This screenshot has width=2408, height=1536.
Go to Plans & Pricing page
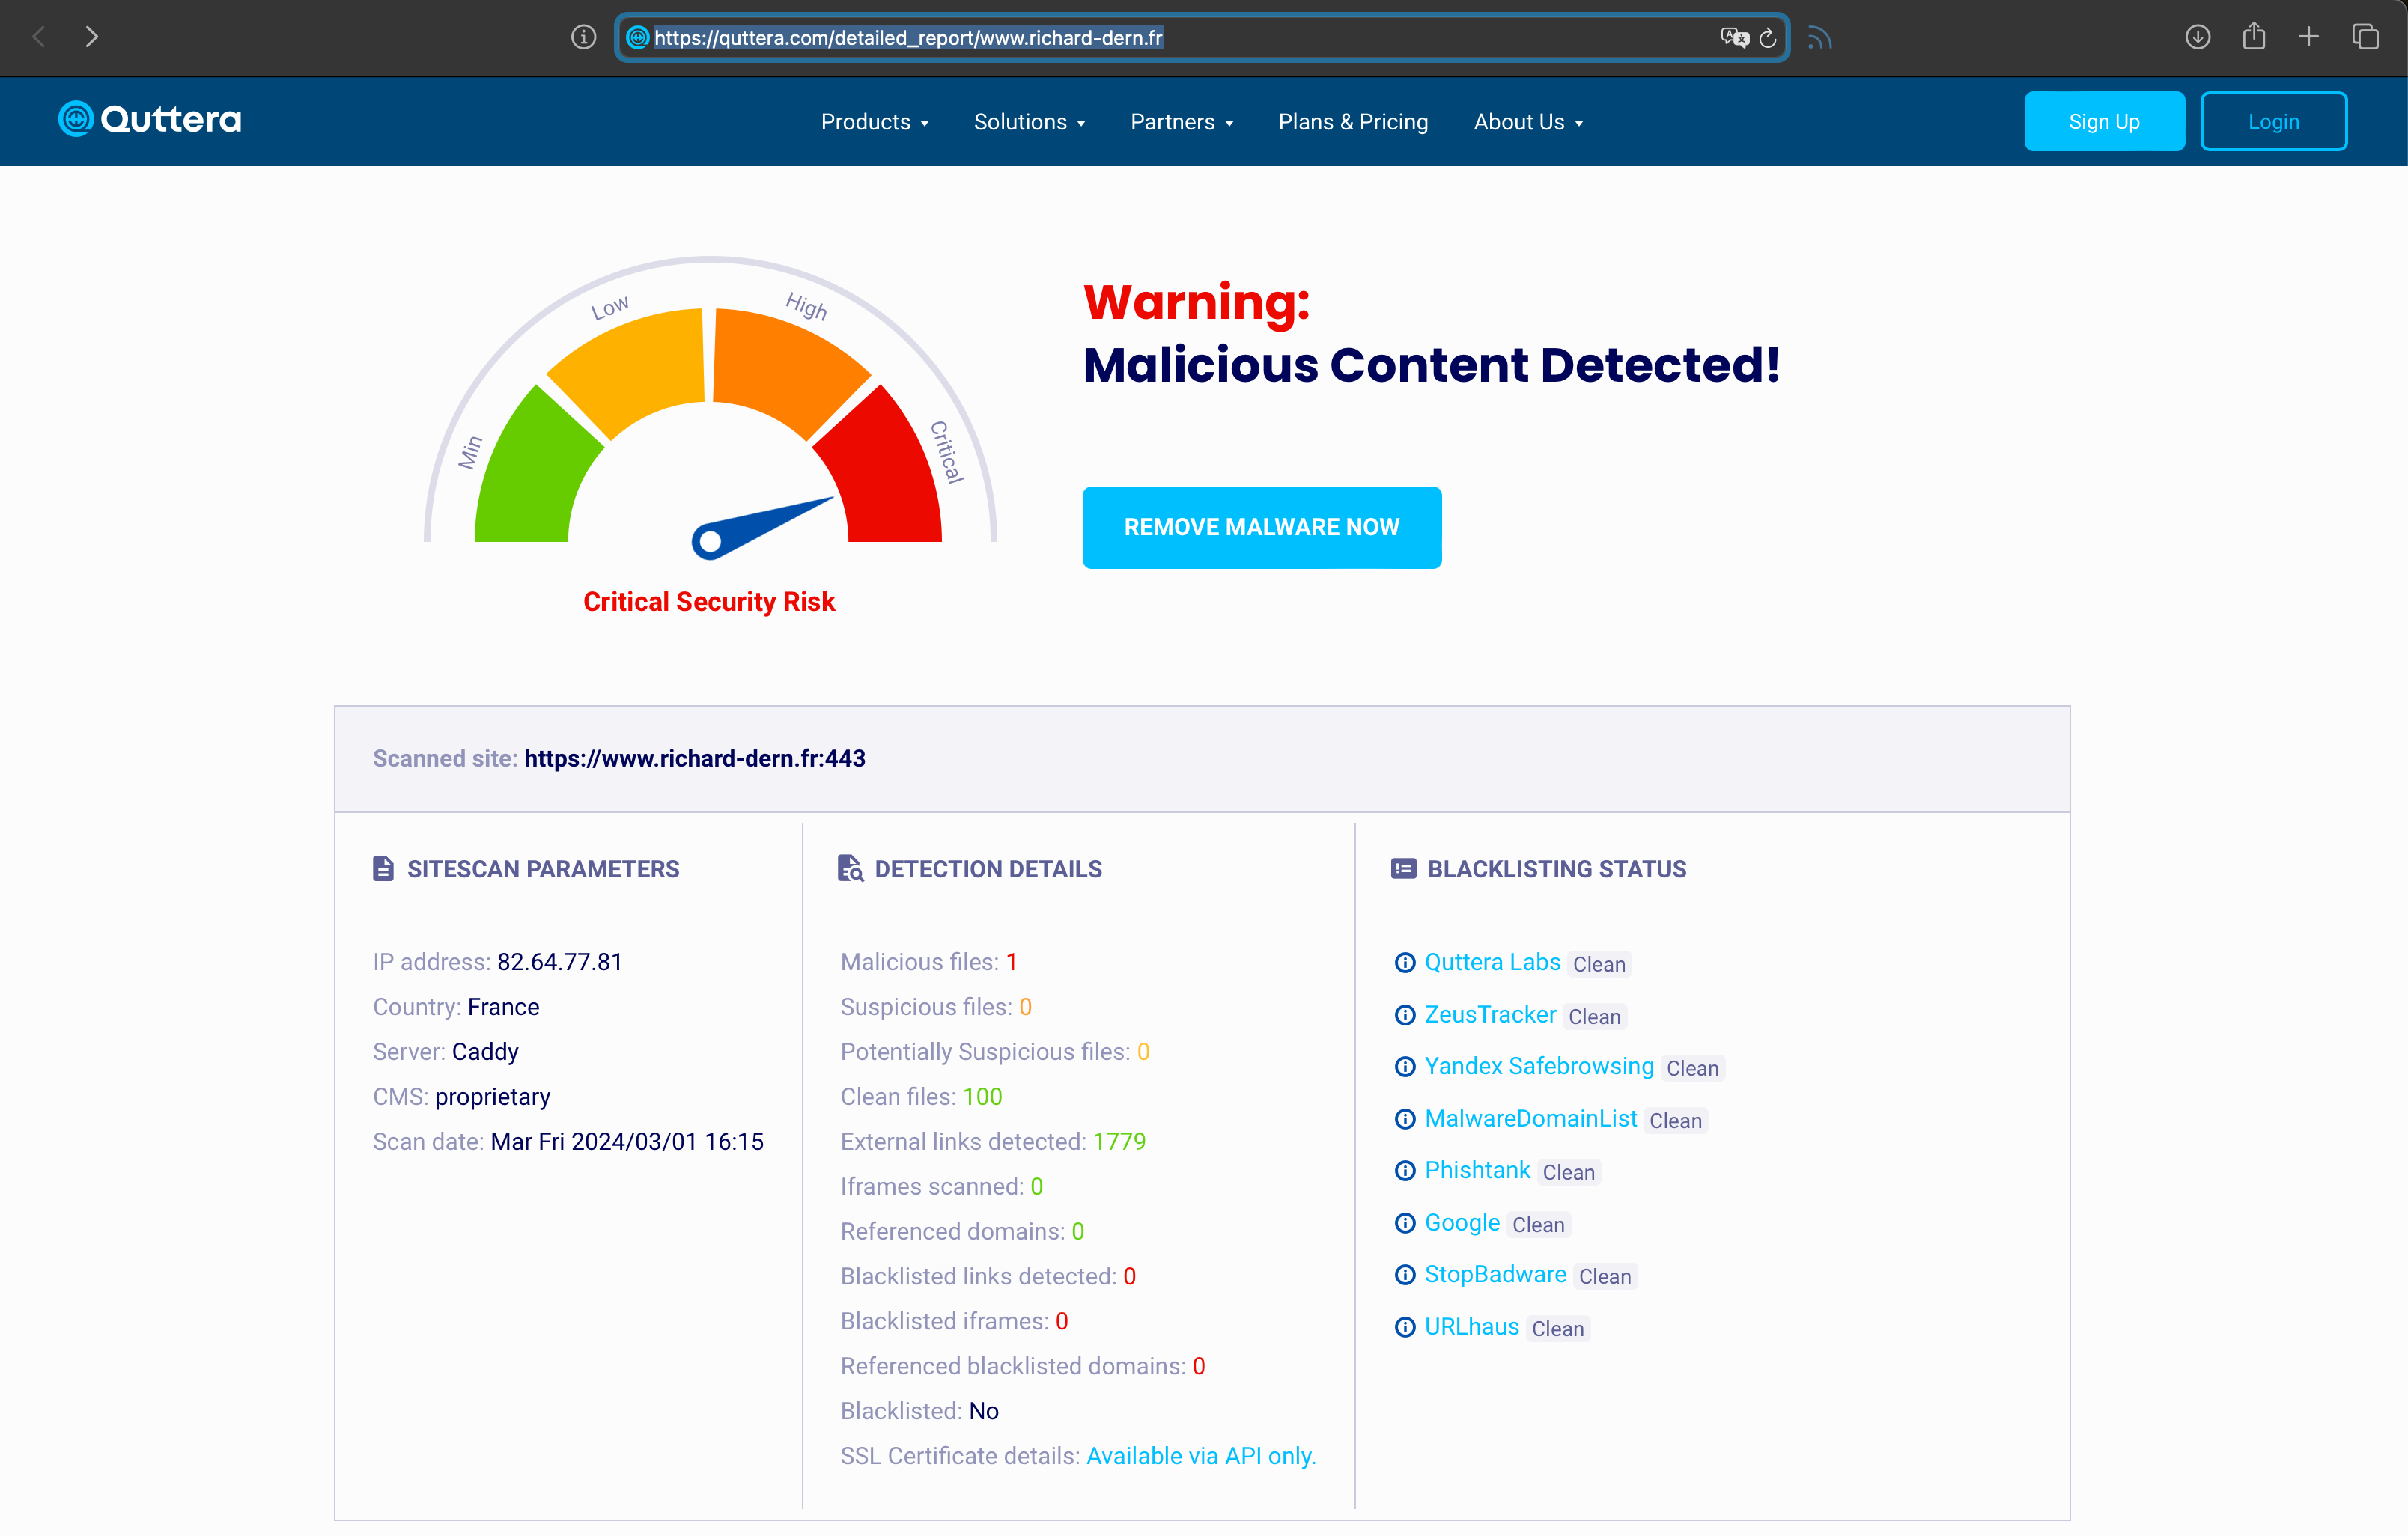coord(1353,122)
